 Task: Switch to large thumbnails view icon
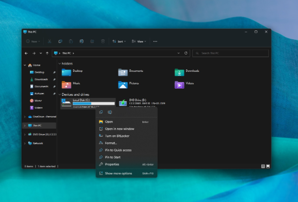click(268, 166)
